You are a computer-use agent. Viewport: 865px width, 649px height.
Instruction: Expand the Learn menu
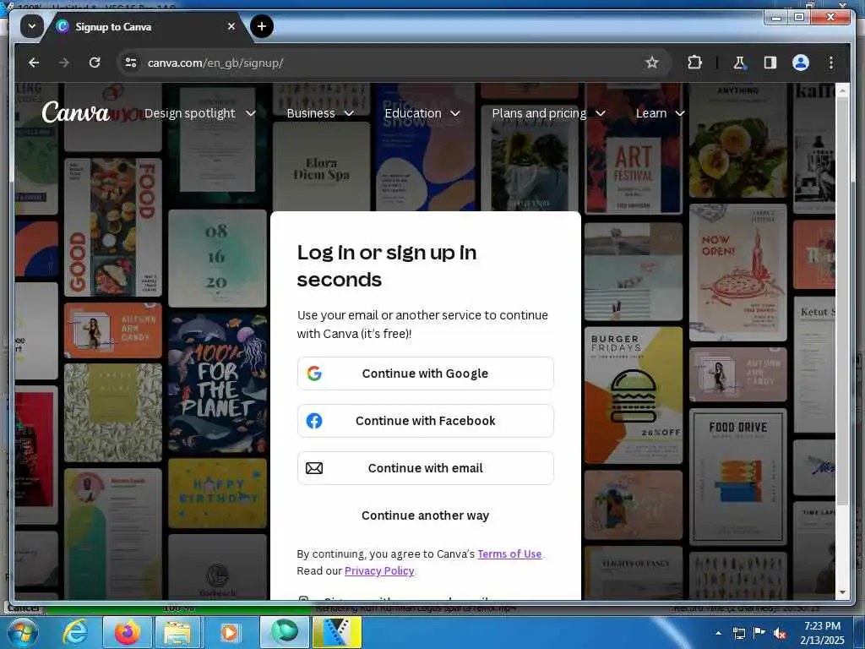point(660,113)
